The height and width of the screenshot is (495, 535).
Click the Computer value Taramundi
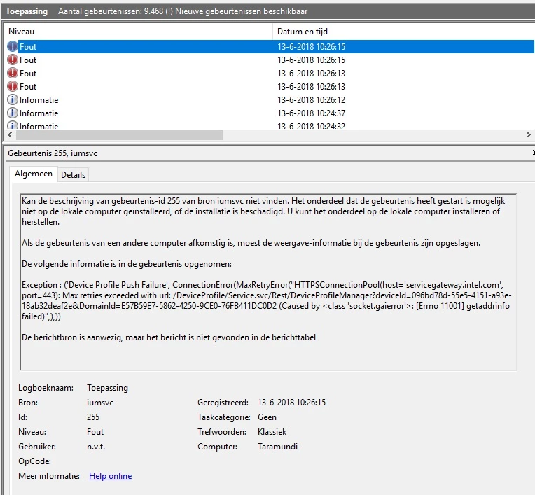278,447
